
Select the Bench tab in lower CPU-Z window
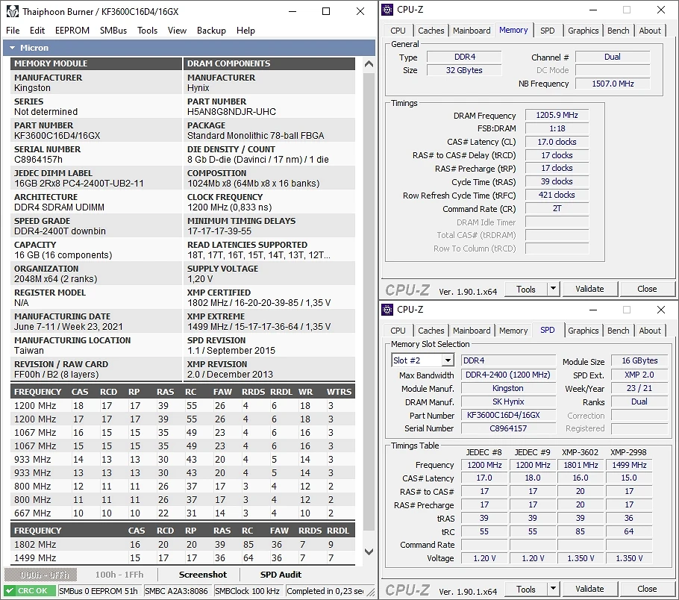click(x=618, y=331)
